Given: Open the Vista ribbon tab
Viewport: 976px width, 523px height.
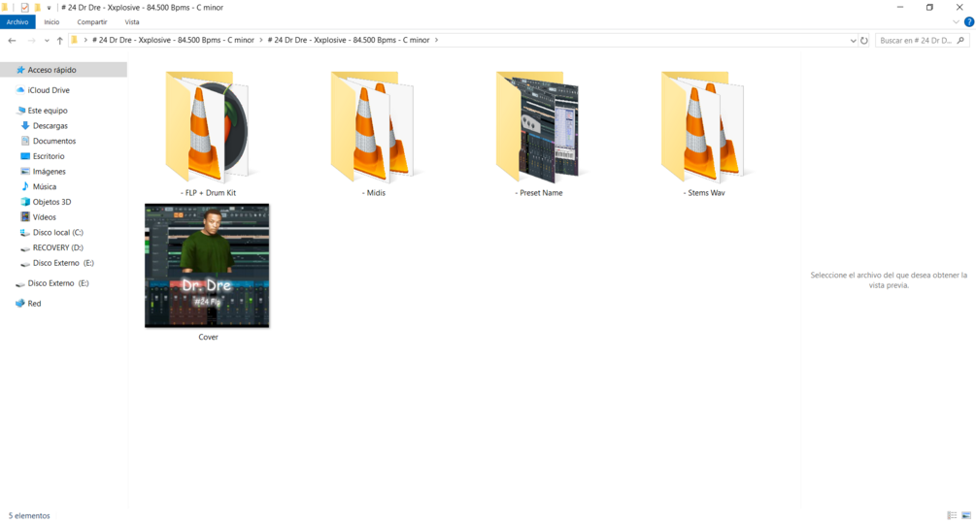Looking at the screenshot, I should pos(132,21).
